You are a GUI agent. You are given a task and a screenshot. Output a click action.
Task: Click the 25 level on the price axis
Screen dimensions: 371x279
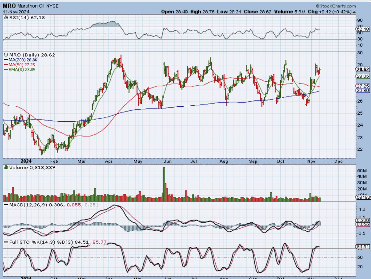pyautogui.click(x=360, y=113)
